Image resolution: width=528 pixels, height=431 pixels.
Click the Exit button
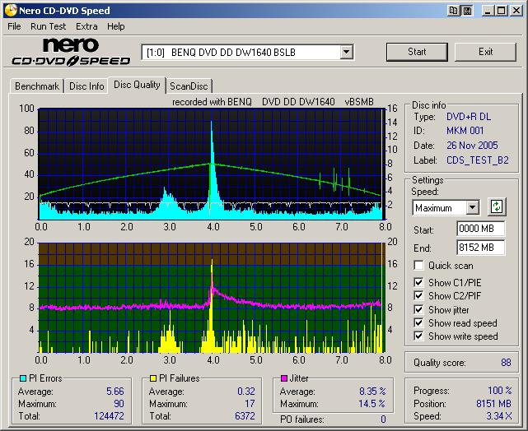pos(485,52)
